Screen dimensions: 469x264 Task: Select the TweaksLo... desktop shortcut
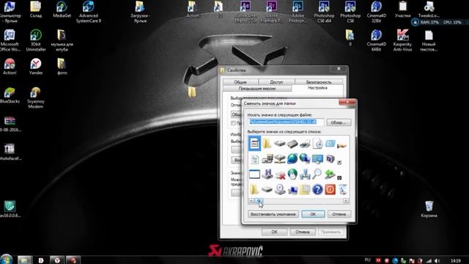429,10
